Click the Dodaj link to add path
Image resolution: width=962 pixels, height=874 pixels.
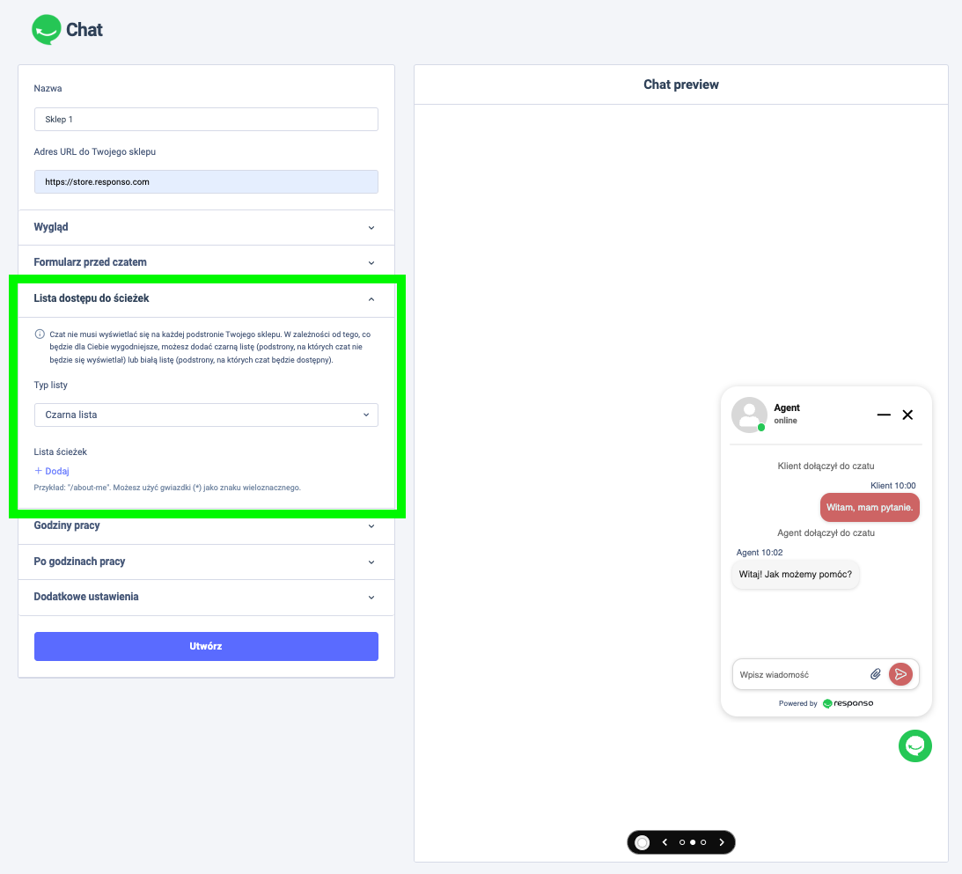[x=52, y=471]
